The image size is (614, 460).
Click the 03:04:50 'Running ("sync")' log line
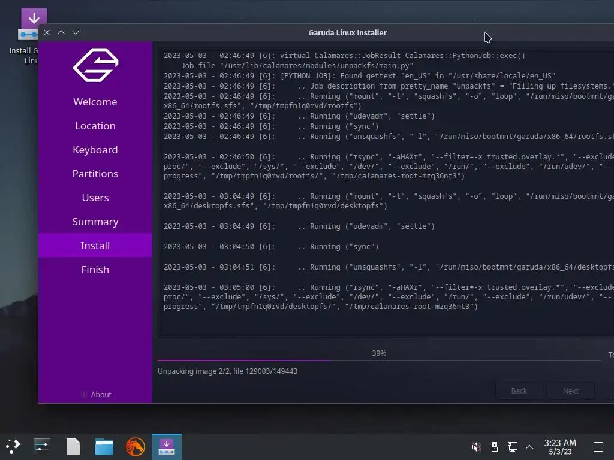pyautogui.click(x=271, y=247)
